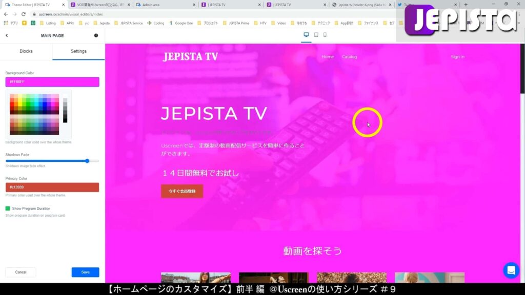Click the first video thumbnail with a woman

196,278
